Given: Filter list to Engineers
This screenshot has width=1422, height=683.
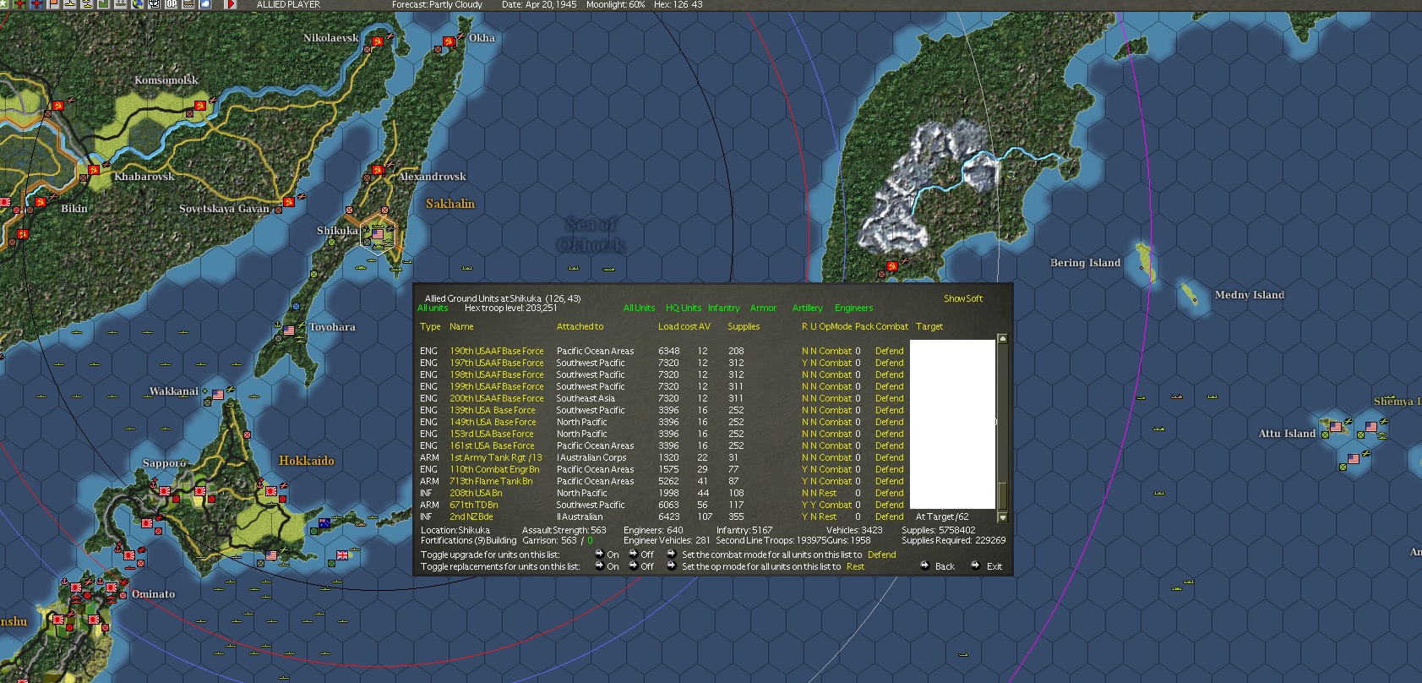Looking at the screenshot, I should point(854,308).
